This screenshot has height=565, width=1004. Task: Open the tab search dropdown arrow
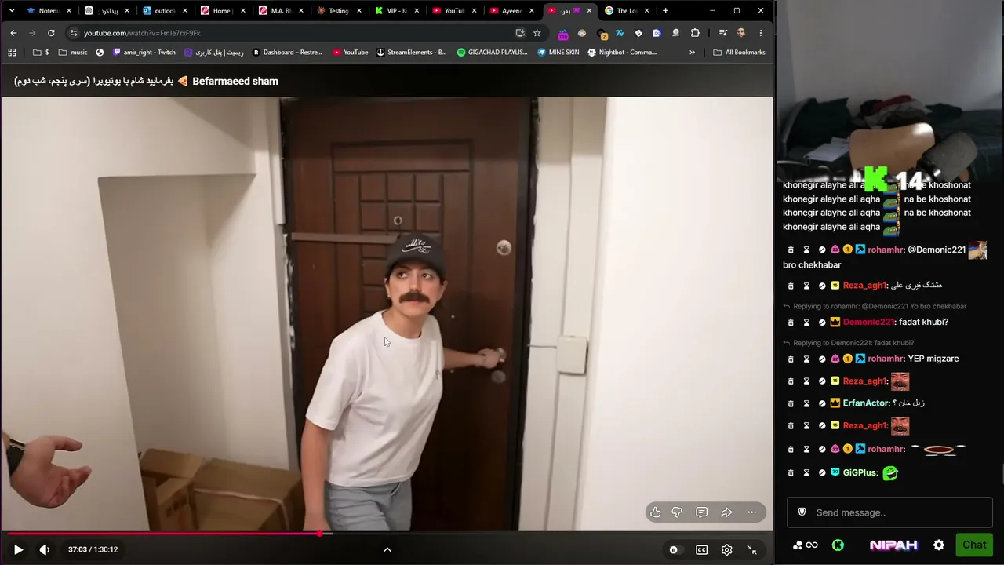[11, 11]
